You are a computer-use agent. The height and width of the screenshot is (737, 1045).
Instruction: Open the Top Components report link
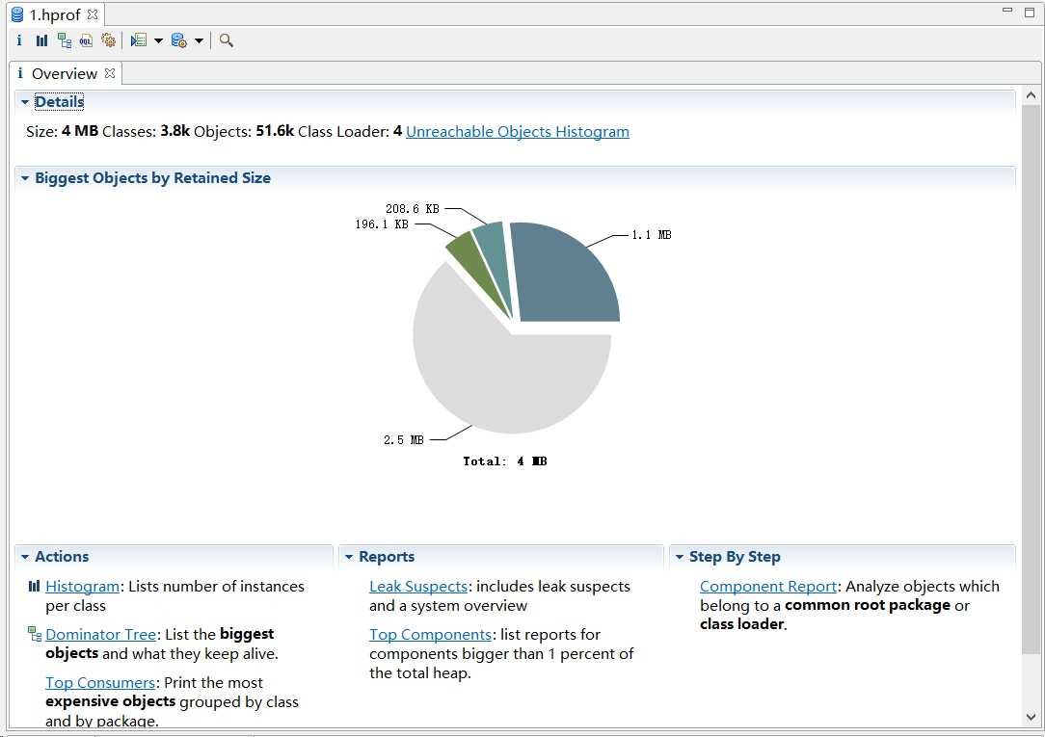pyautogui.click(x=431, y=635)
